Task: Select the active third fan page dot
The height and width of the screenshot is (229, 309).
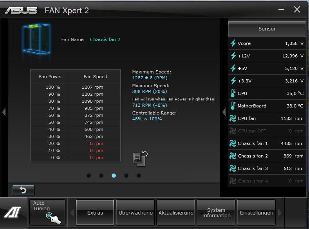Action: pyautogui.click(x=114, y=175)
